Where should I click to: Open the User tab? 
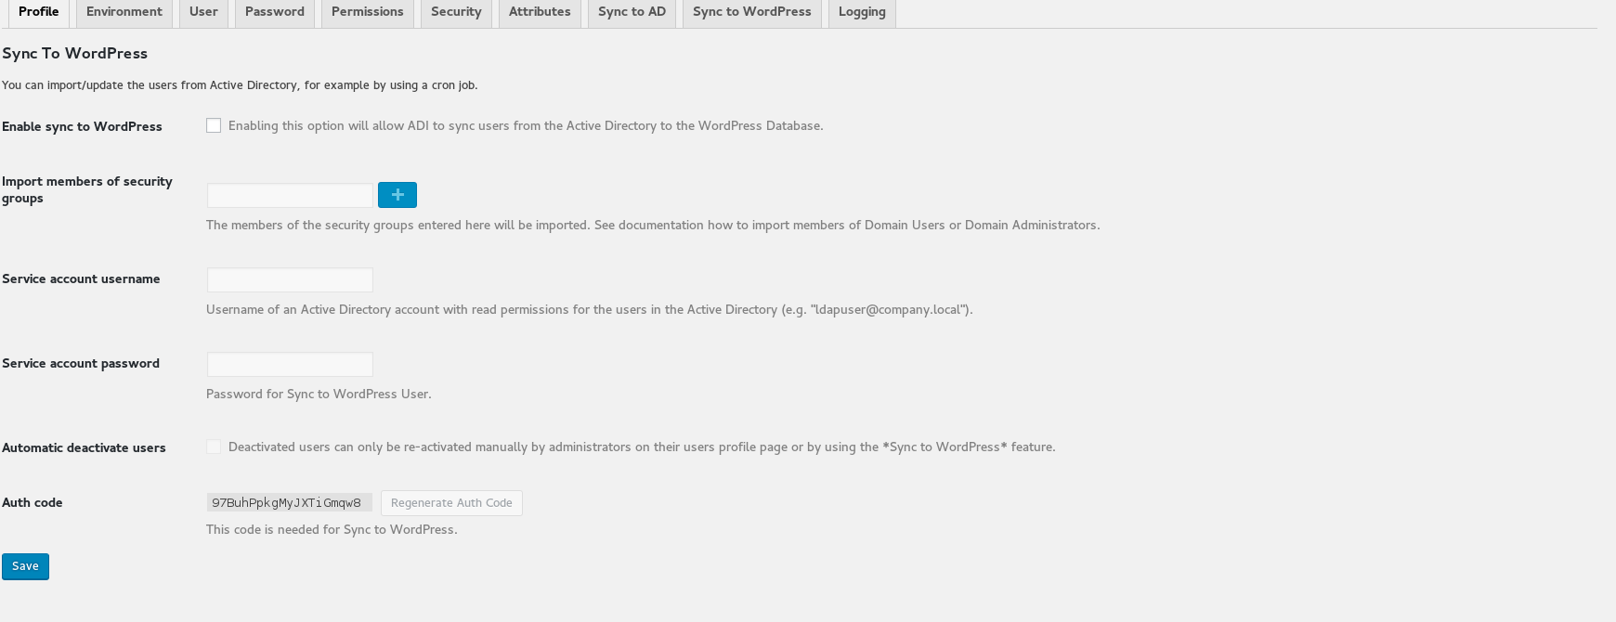click(x=203, y=12)
